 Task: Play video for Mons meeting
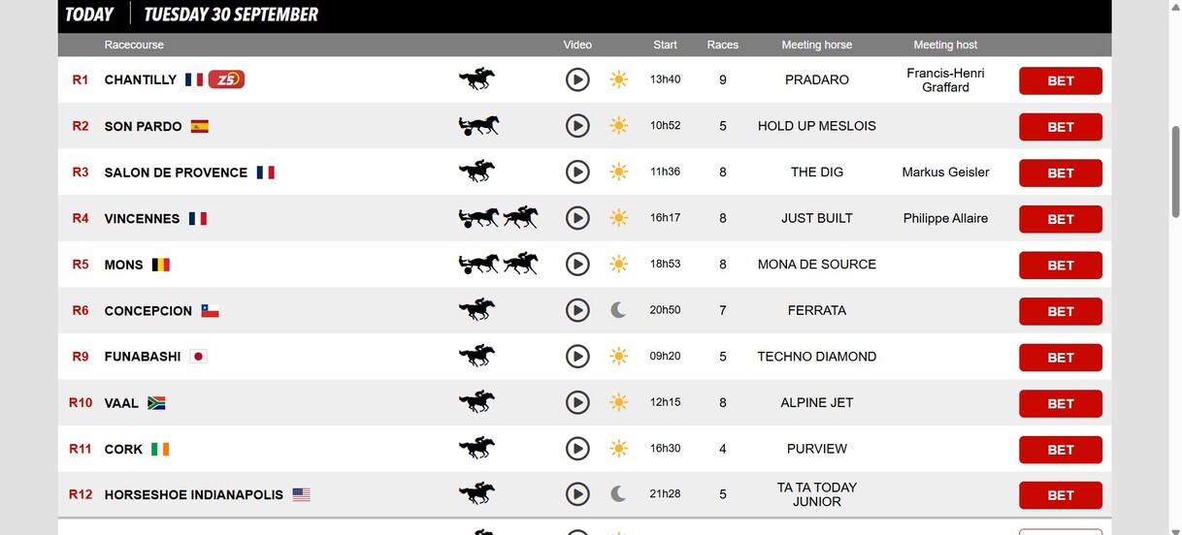point(577,264)
